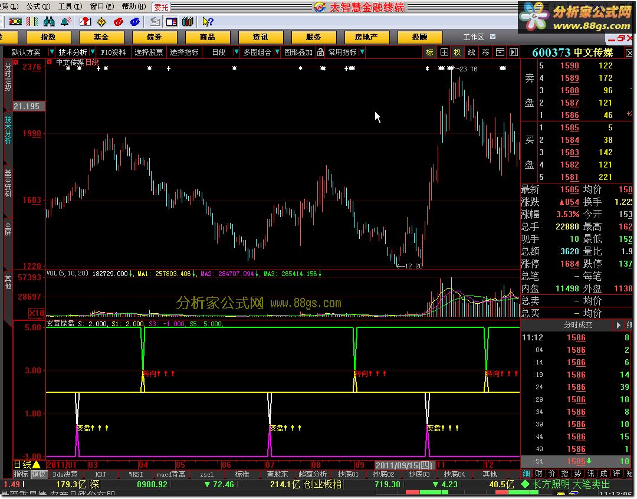Click the red gear icon beside 中文传媒 chart title

point(49,62)
